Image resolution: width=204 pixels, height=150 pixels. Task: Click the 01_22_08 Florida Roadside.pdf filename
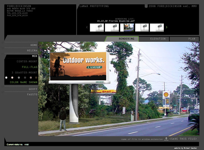click(116, 21)
